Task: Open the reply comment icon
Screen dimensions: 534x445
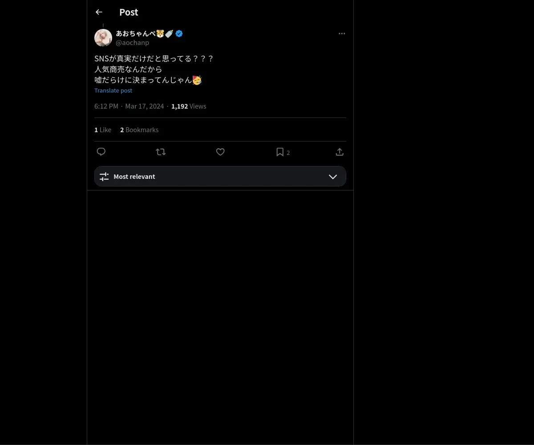Action: [x=101, y=152]
